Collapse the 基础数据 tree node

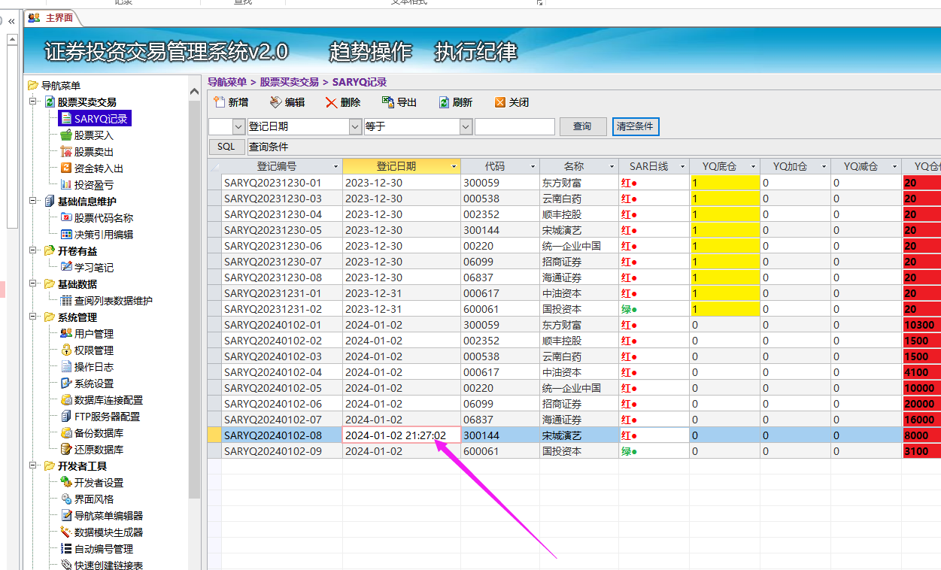[32, 283]
